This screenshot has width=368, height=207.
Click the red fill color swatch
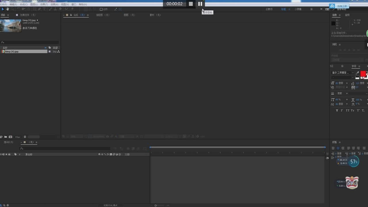click(x=363, y=73)
